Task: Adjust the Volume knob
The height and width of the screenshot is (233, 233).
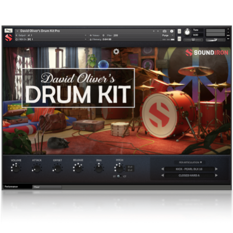Action: (16, 168)
